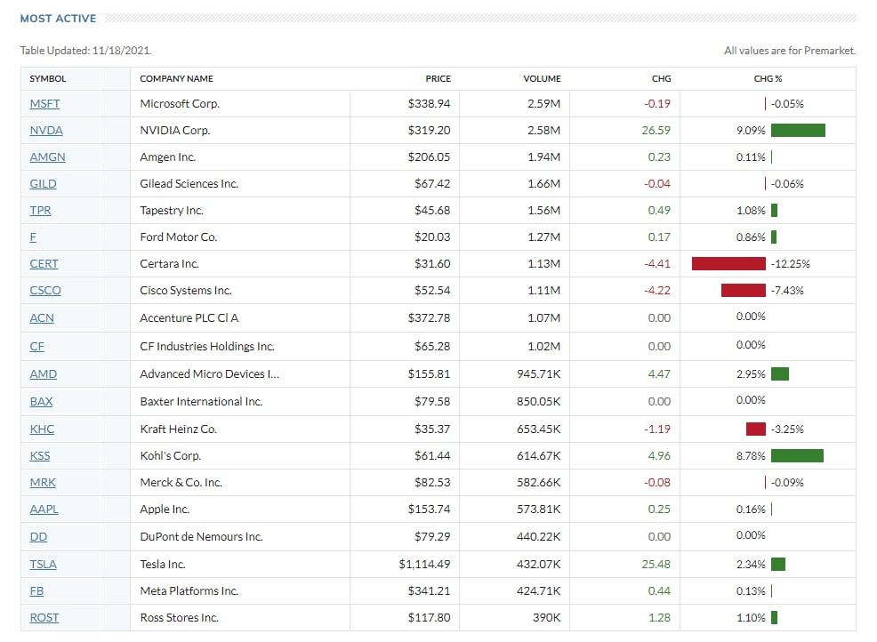
Task: Click the red -12.25% Certara change bar
Action: (728, 264)
